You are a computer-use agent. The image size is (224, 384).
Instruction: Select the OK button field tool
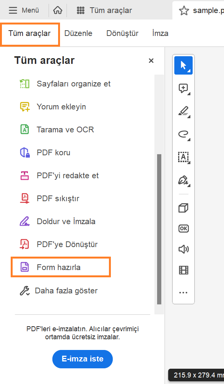click(x=183, y=228)
